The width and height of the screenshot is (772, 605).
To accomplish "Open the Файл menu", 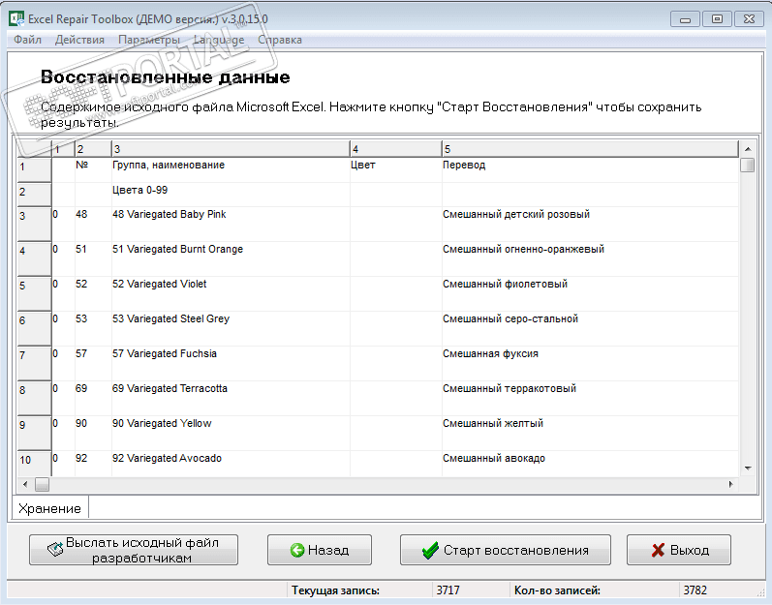I will pos(27,40).
